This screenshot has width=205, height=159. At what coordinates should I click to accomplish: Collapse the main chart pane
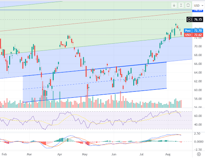[181, 5]
